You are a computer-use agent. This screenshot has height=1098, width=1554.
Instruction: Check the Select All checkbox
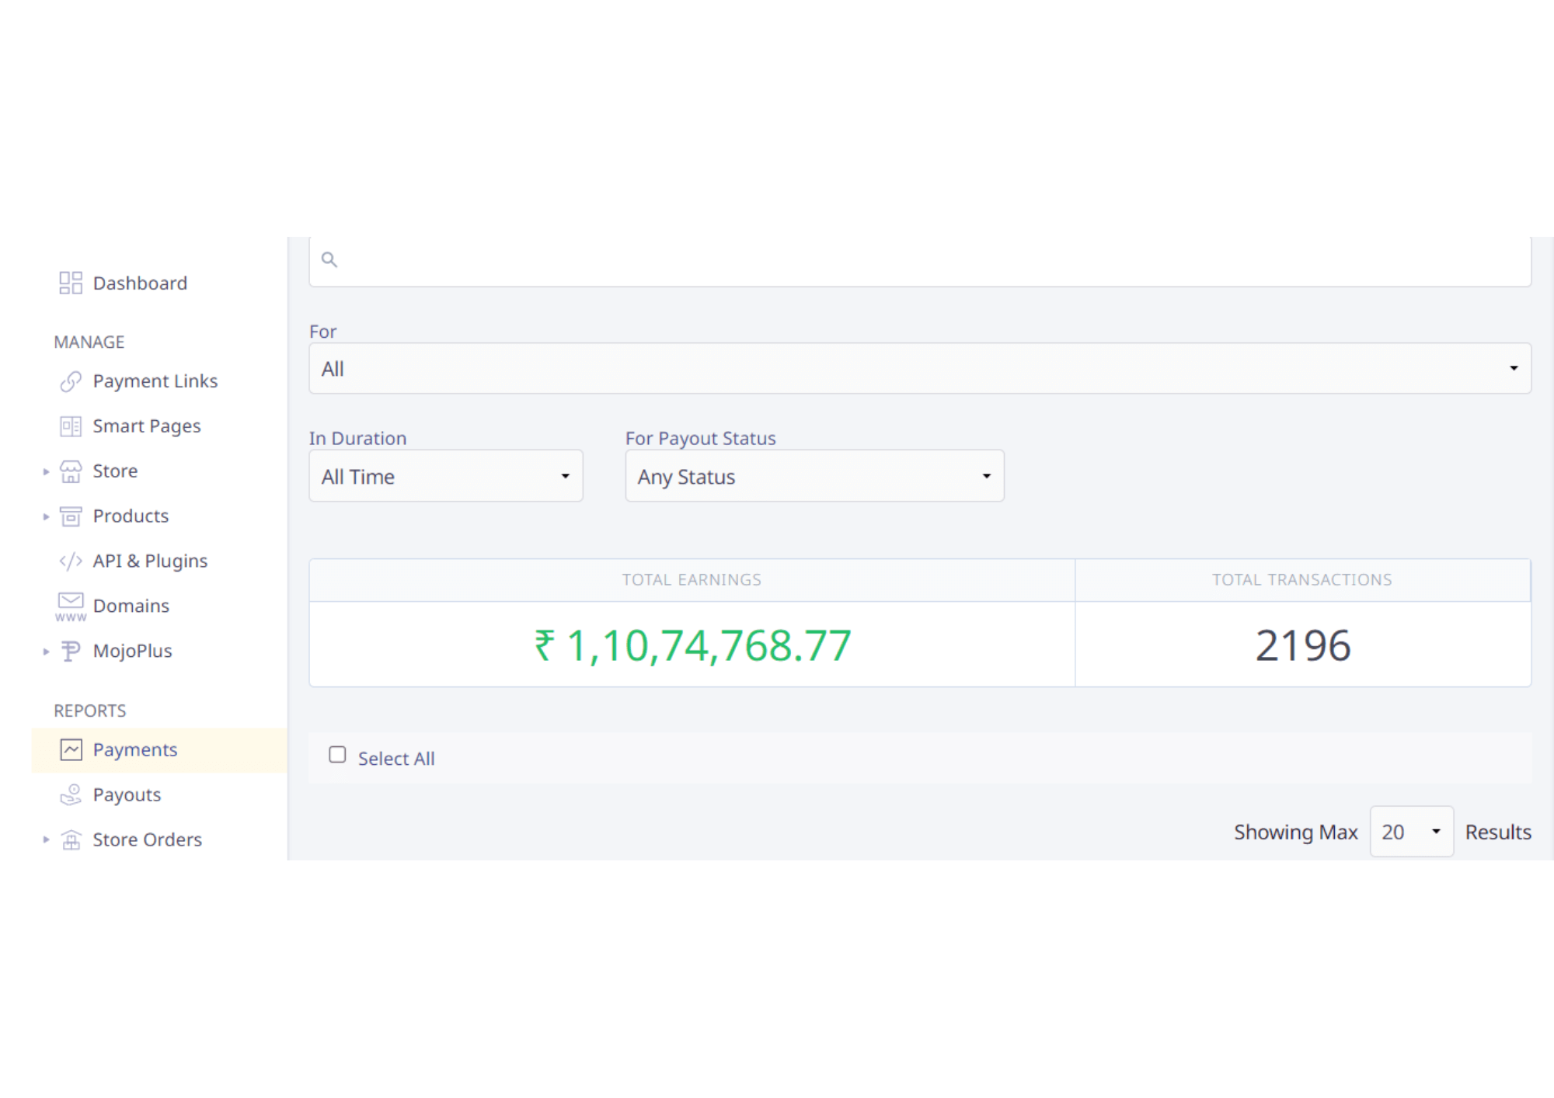(337, 755)
